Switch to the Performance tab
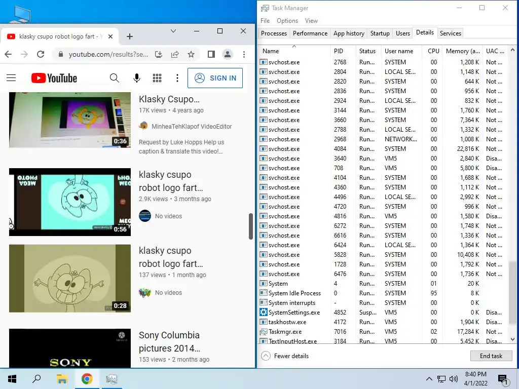519x389 pixels. point(310,33)
